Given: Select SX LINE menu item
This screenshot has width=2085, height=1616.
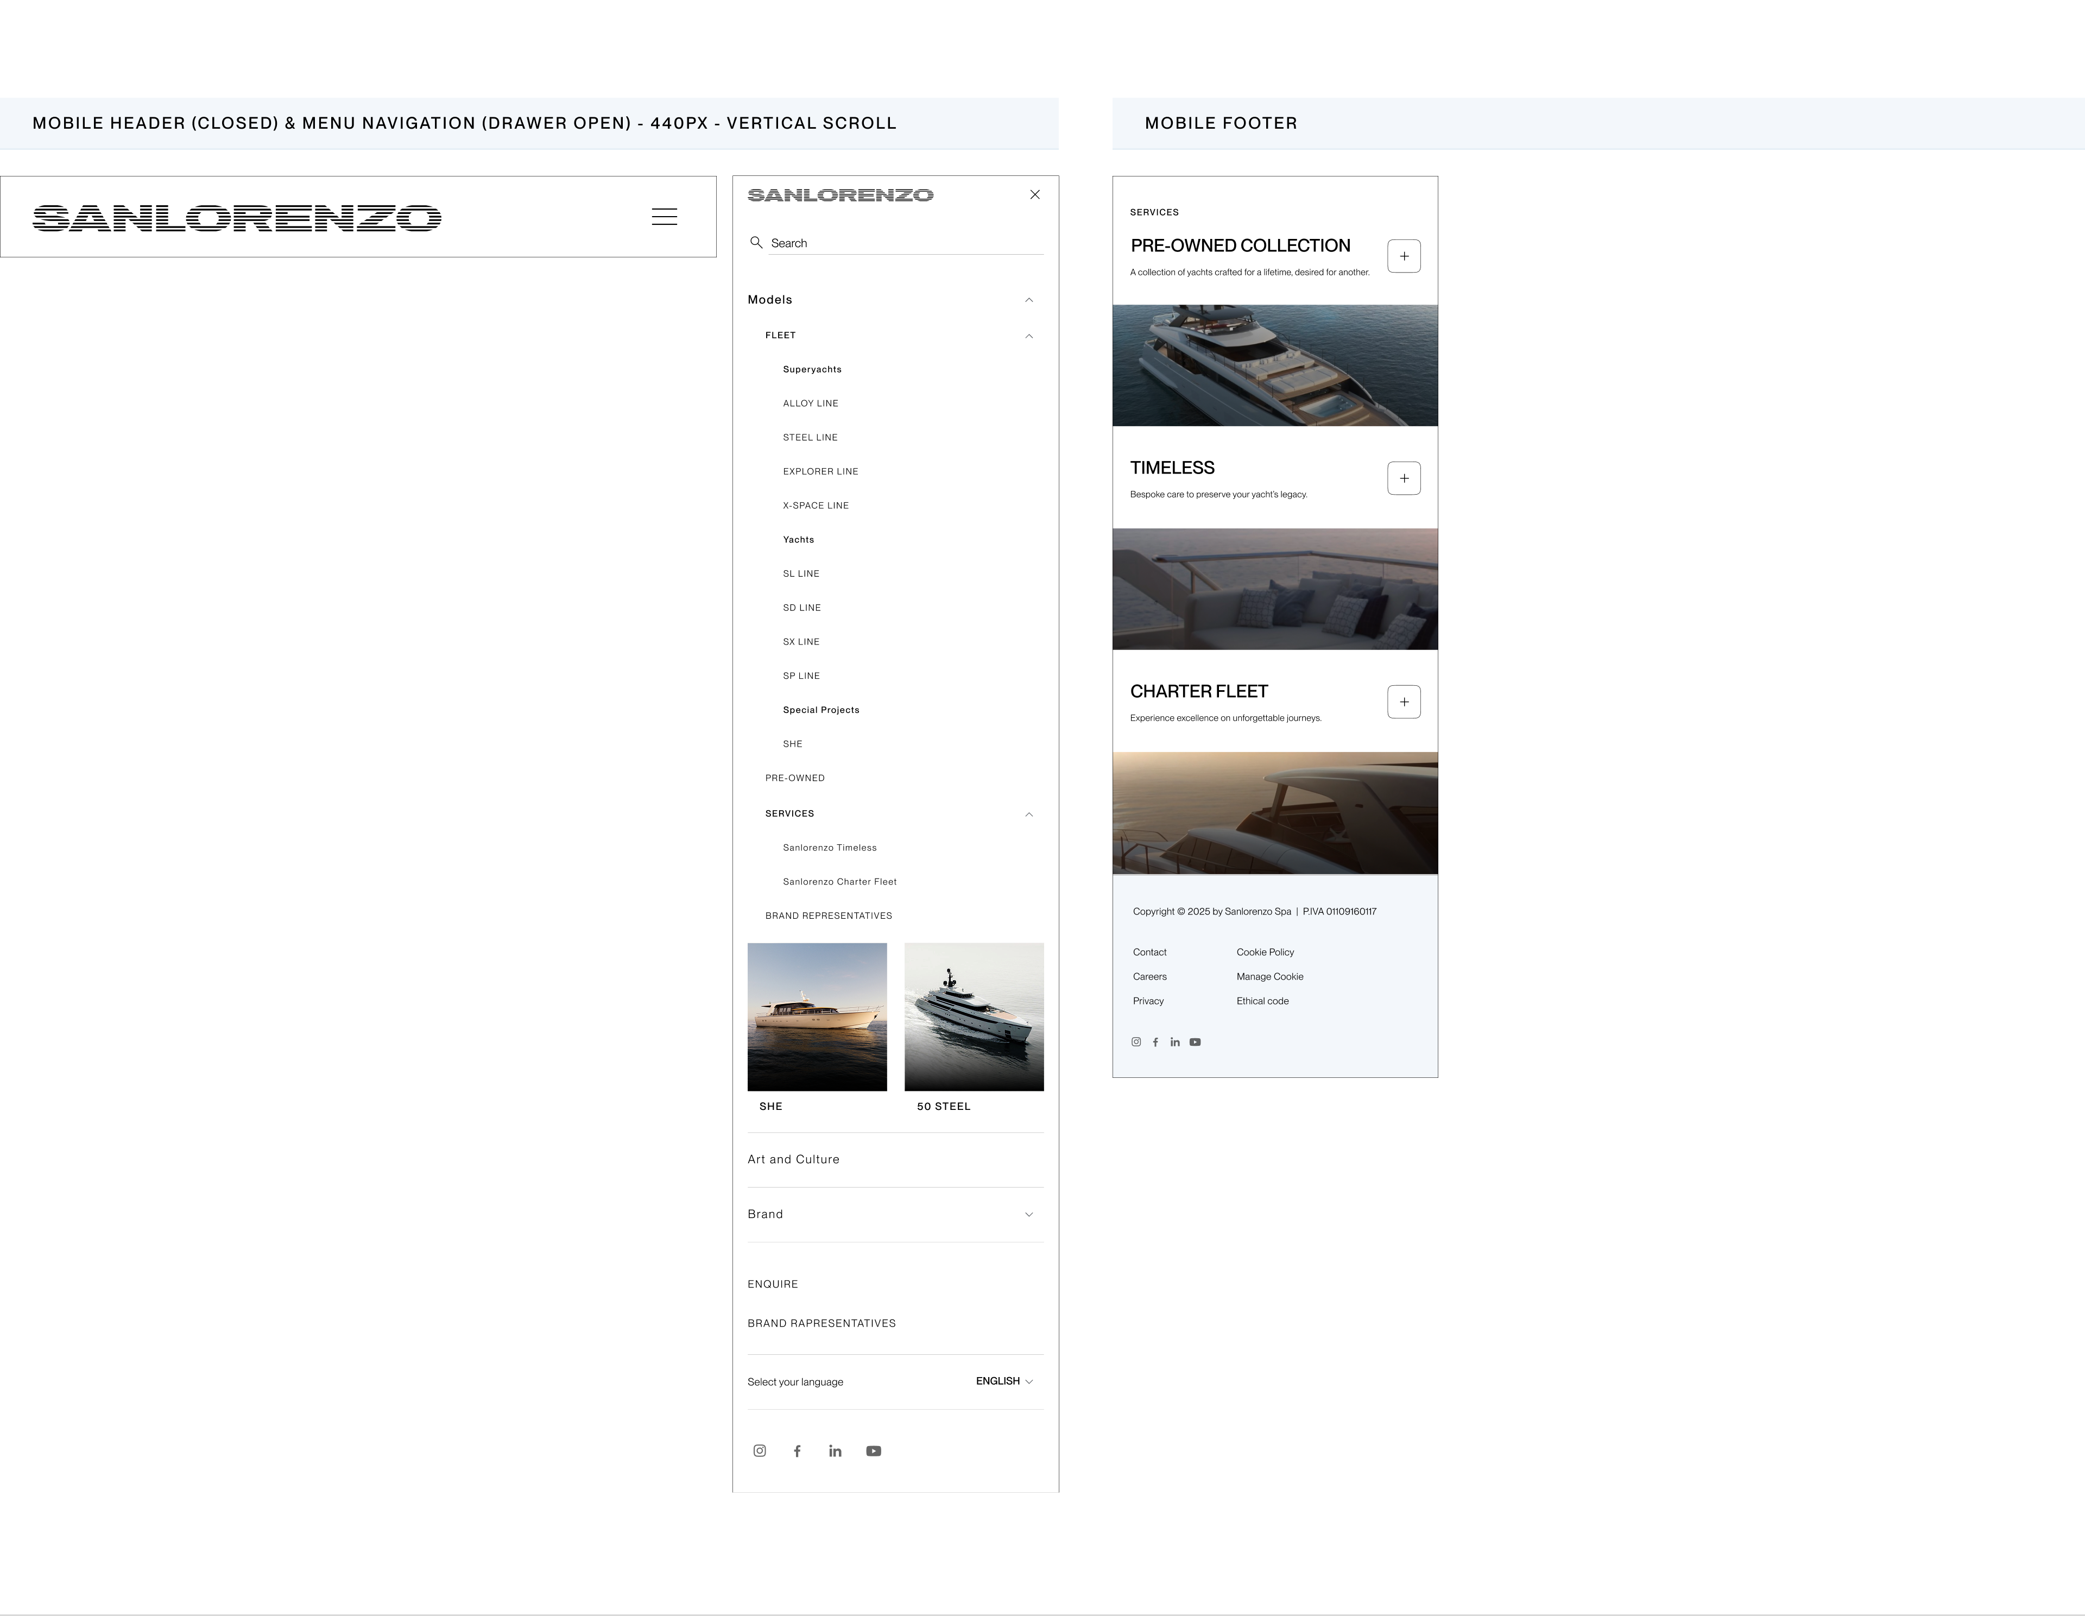Looking at the screenshot, I should point(801,642).
